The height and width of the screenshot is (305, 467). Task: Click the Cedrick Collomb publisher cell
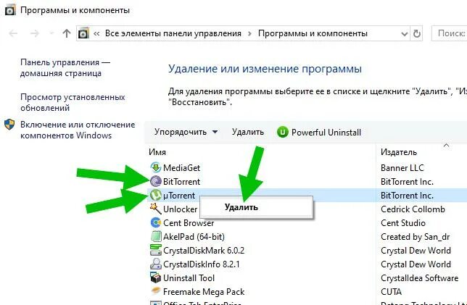(413, 209)
